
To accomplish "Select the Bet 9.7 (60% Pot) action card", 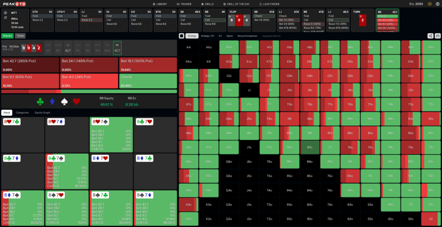I will (x=30, y=81).
